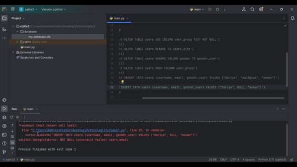Expand External Libraries node

pos(13,52)
